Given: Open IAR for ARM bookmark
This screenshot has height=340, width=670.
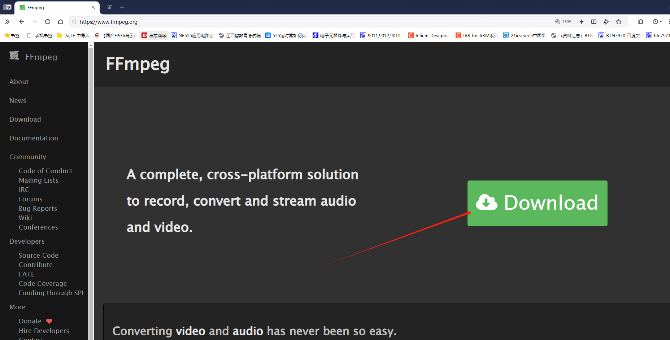Looking at the screenshot, I should tap(477, 35).
